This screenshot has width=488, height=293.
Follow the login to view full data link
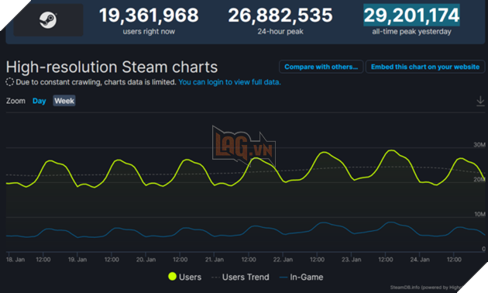(x=230, y=82)
